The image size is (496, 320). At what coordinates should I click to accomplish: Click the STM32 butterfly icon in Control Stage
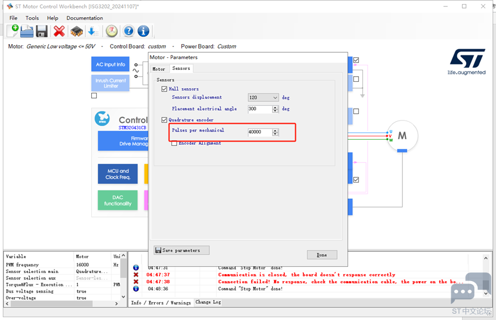coord(102,118)
